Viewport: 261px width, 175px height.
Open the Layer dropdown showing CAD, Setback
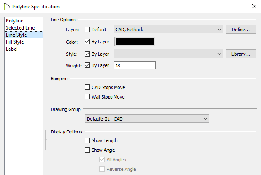[x=169, y=30]
